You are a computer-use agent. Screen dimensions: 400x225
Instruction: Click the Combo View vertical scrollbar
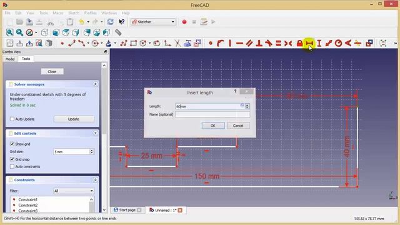tap(104, 137)
